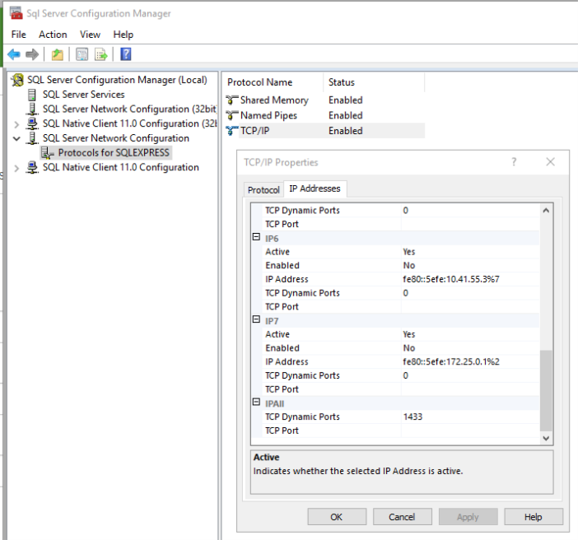Select the Shared Memory protocol name
Viewport: 578px width, 540px height.
(x=274, y=100)
